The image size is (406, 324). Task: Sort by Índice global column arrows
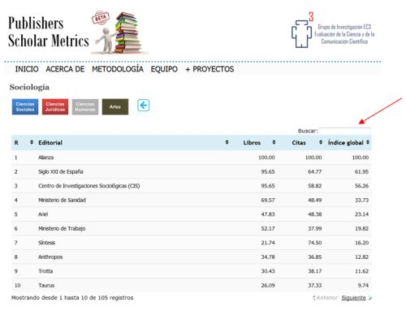[x=368, y=142]
